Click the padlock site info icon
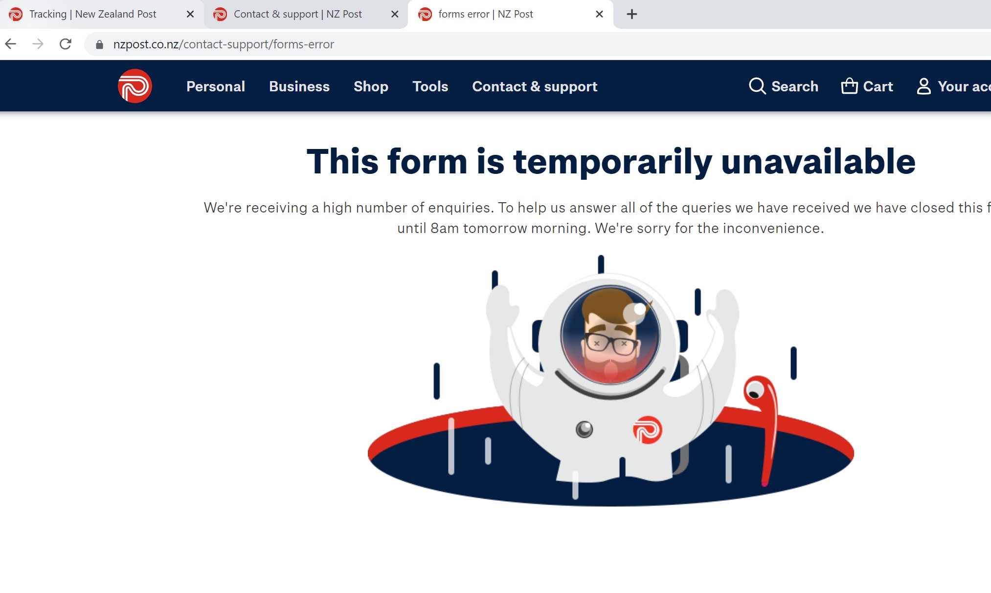This screenshot has width=991, height=593. (x=99, y=44)
